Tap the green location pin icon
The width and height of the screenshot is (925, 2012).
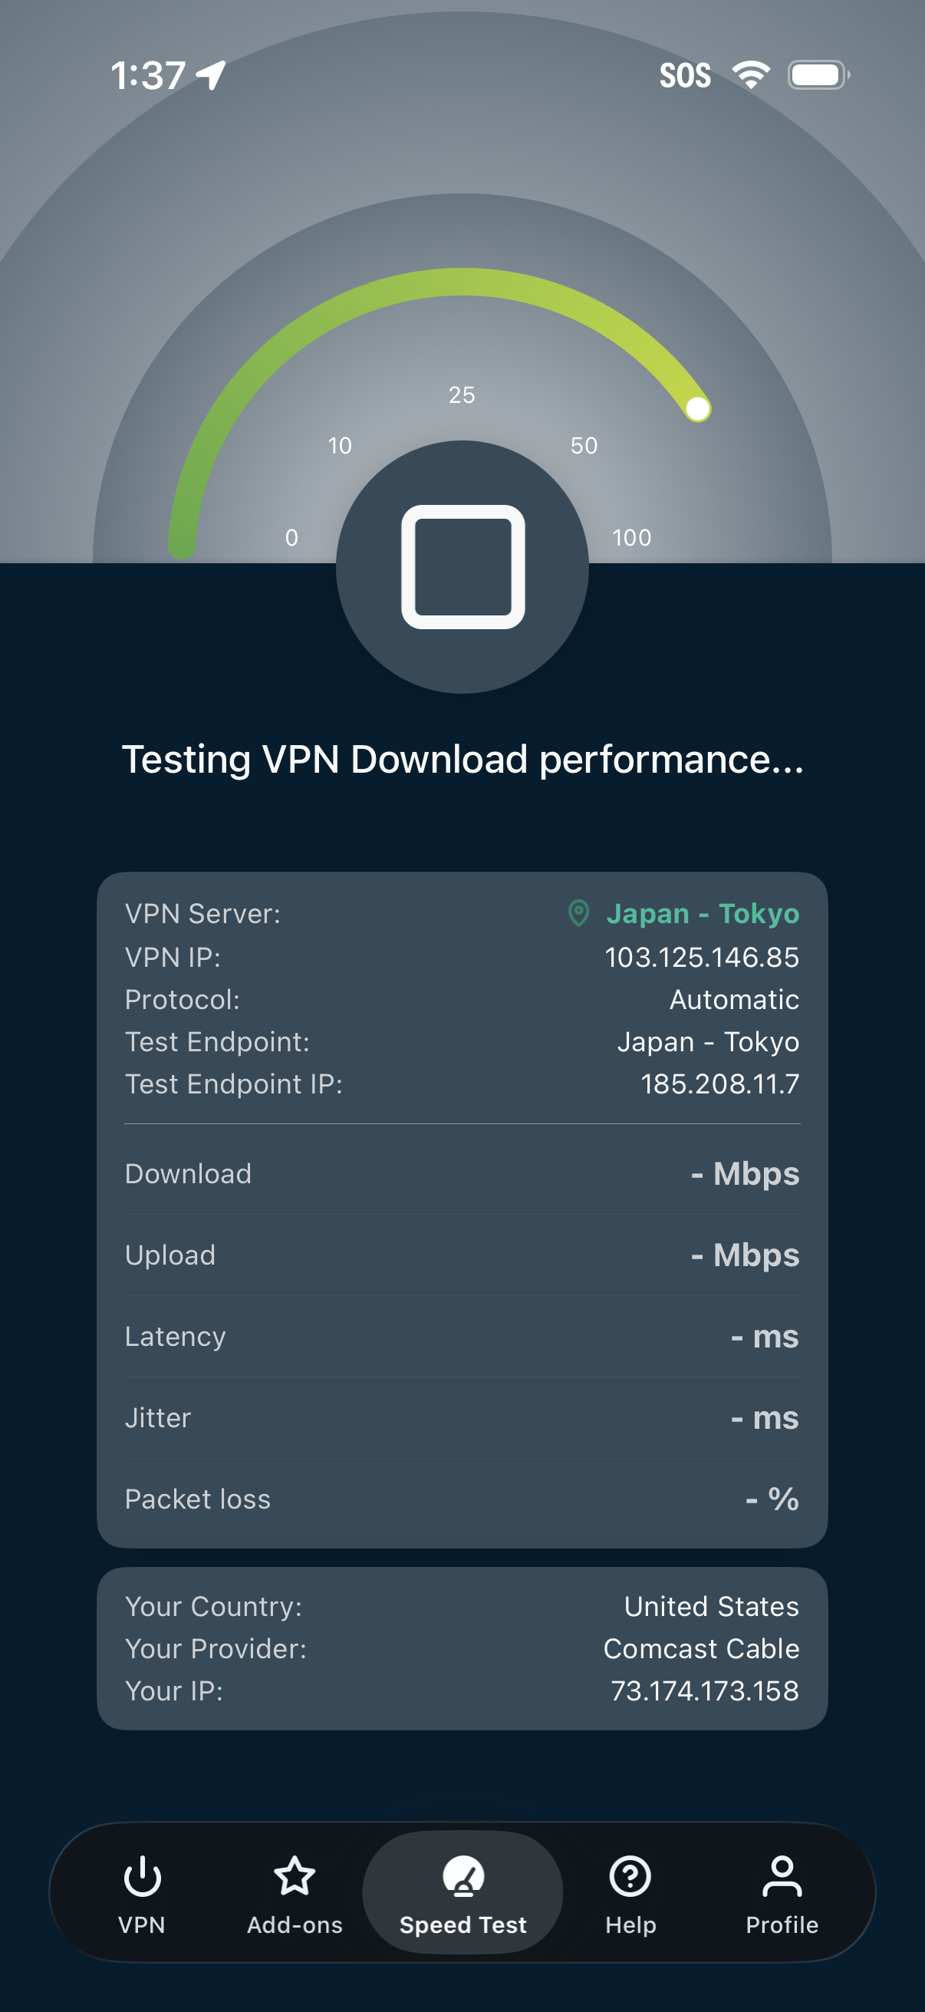(578, 913)
